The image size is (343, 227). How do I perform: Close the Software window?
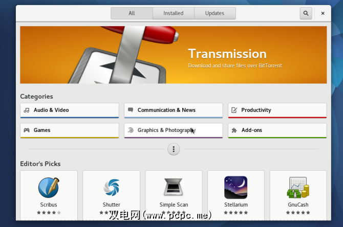323,13
